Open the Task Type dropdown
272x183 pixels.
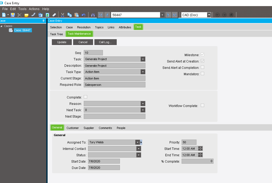click(x=143, y=72)
